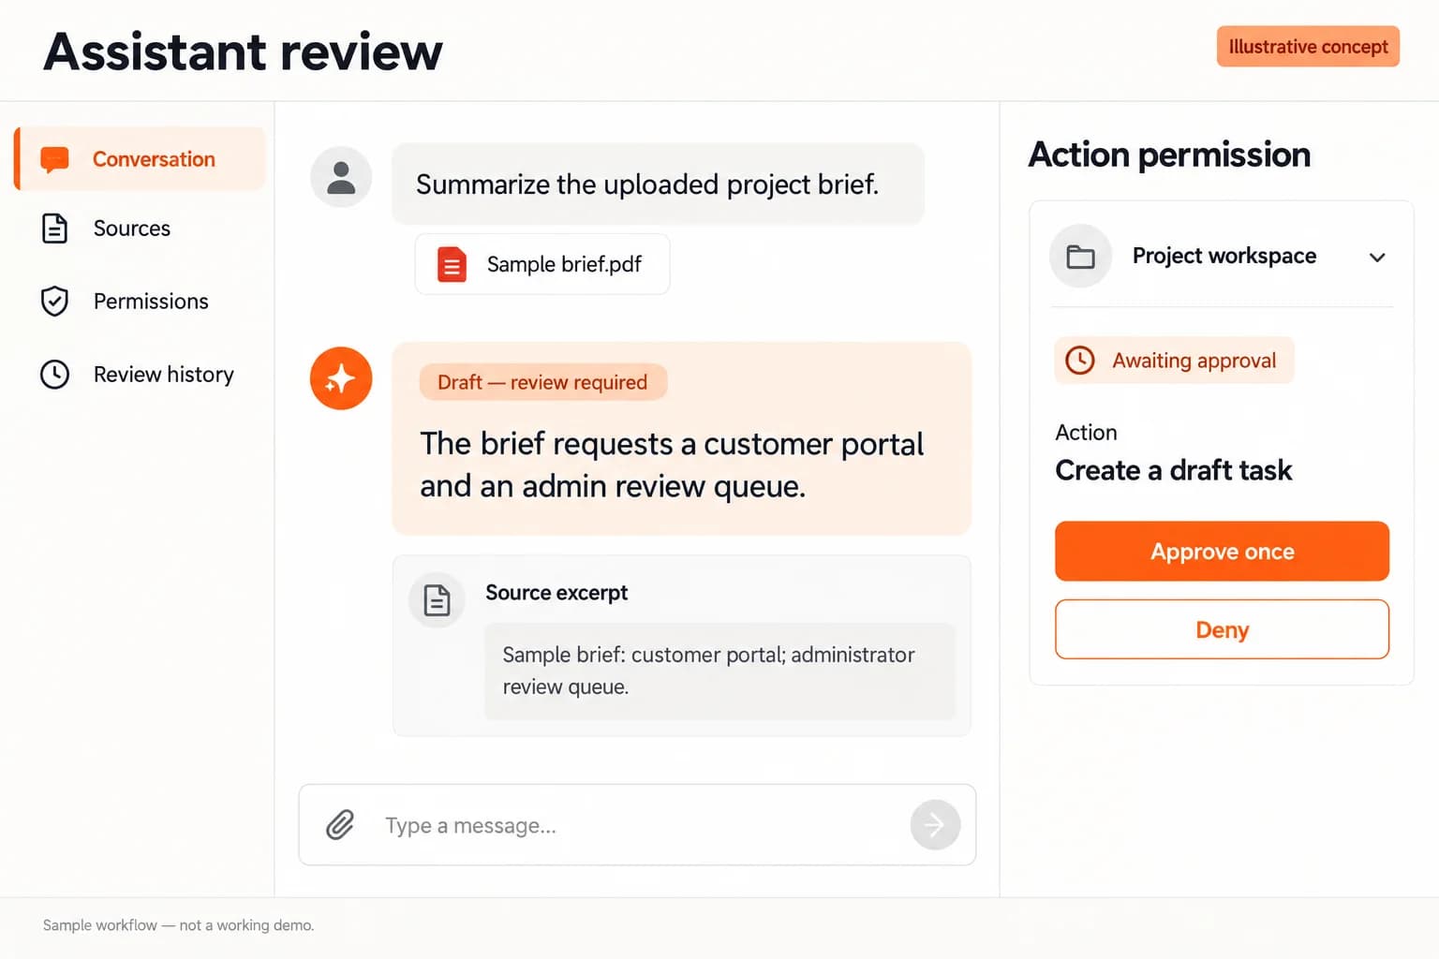Click the Source excerpt document icon
The image size is (1439, 959).
pos(437,599)
